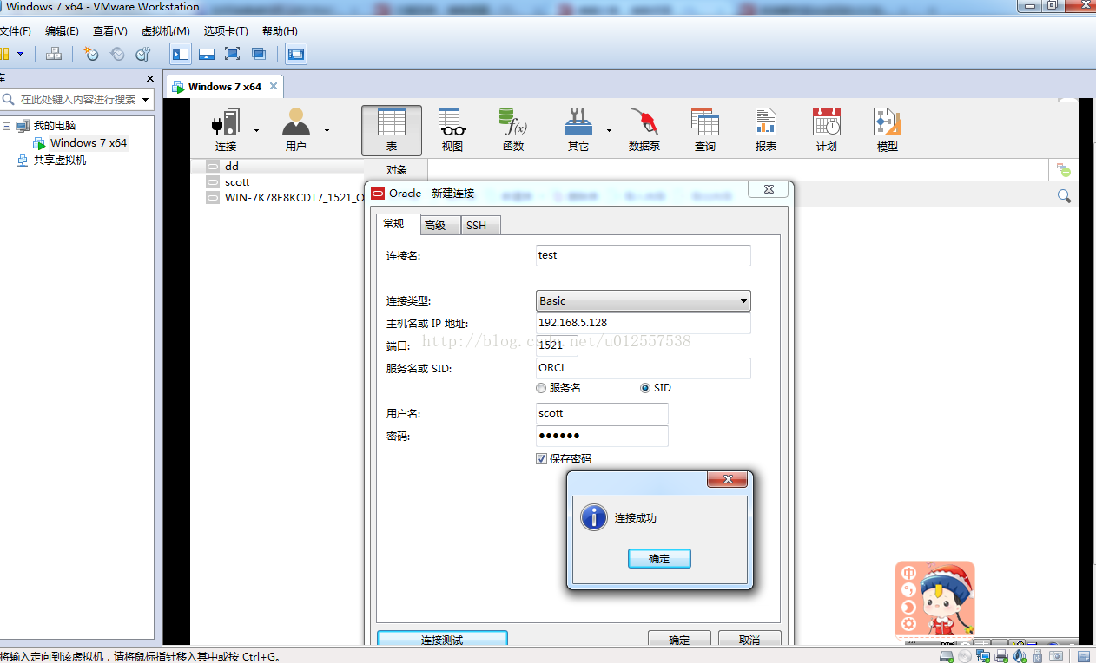Open the 连接类型 Basic dropdown
The image size is (1096, 664).
(x=644, y=301)
